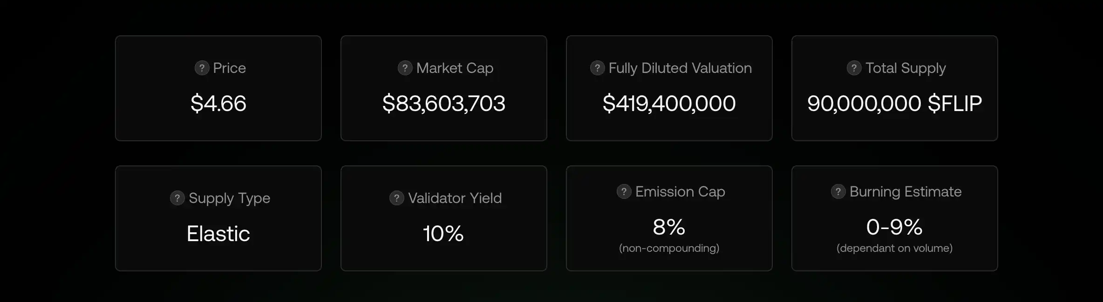Select the 90,000,000 $FLIP supply value
This screenshot has height=302, width=1103.
point(894,103)
